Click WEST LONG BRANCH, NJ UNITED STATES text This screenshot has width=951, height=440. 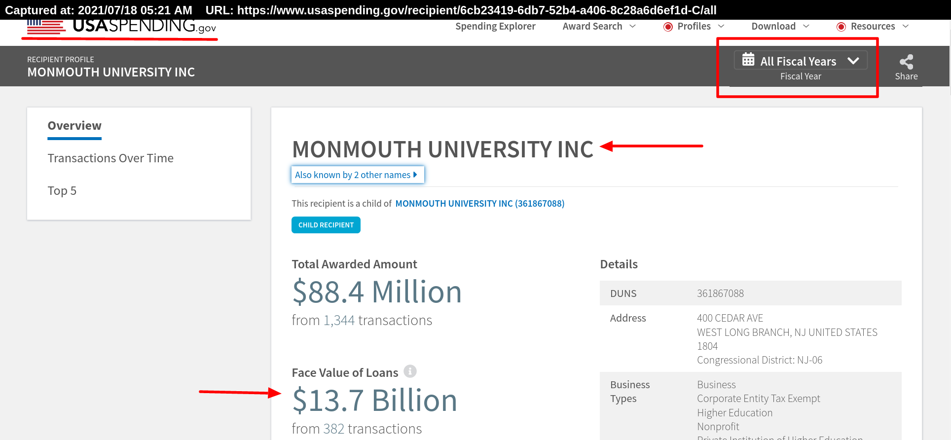787,332
